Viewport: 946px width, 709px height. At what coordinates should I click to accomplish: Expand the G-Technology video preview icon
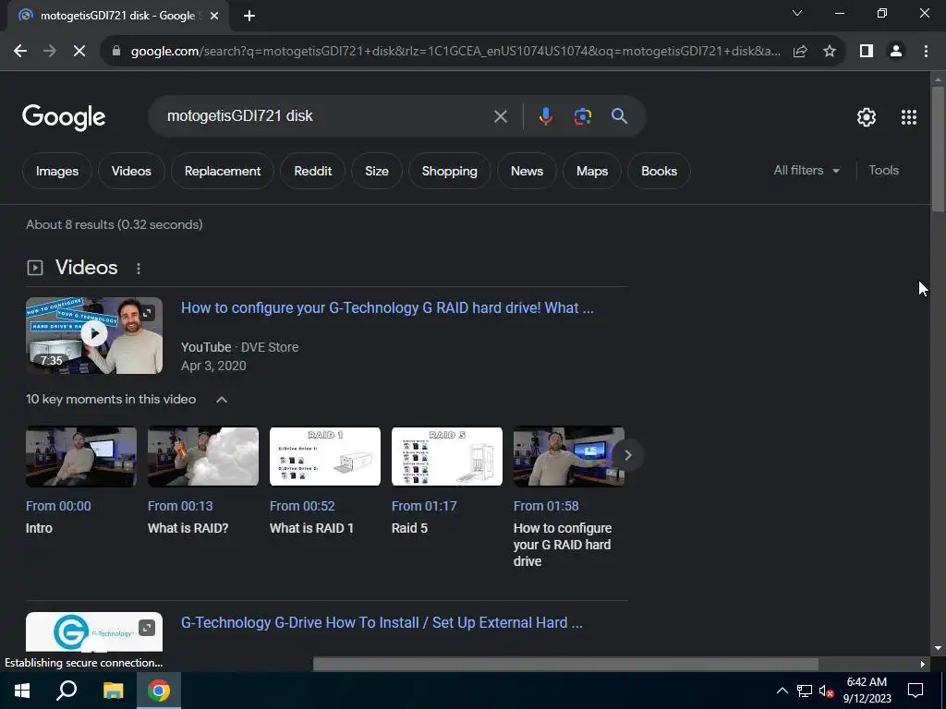pos(147,628)
